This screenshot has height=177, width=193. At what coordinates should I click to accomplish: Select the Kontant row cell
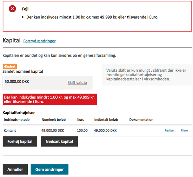(x=10, y=130)
